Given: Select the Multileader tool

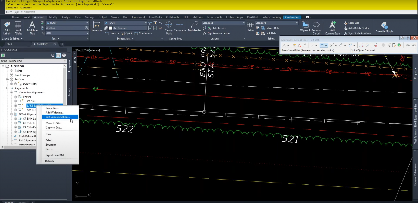Looking at the screenshot, I should point(194,26).
